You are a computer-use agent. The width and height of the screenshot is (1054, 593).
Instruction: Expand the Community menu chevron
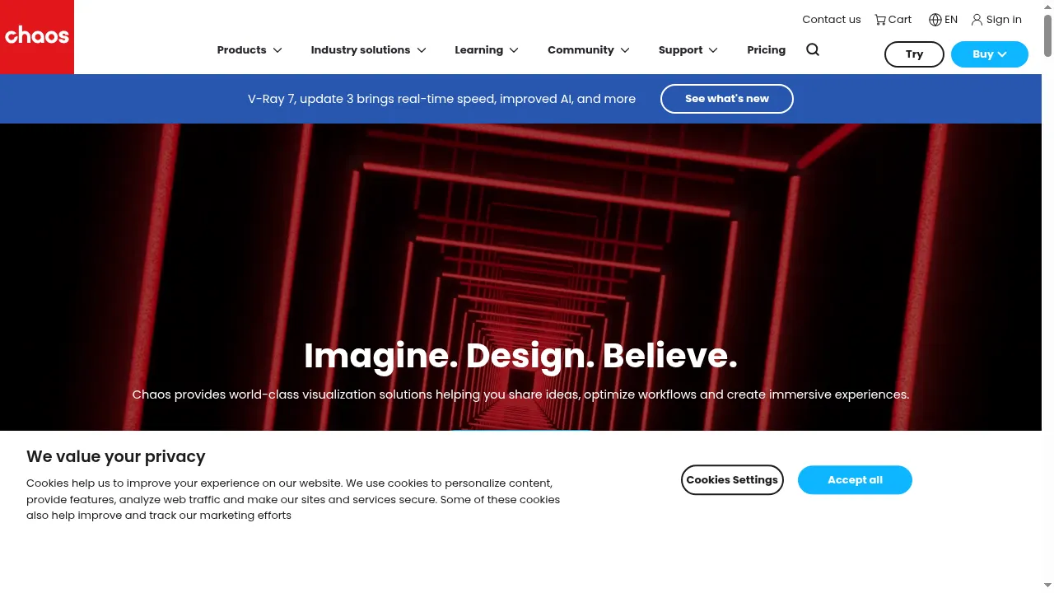(625, 50)
